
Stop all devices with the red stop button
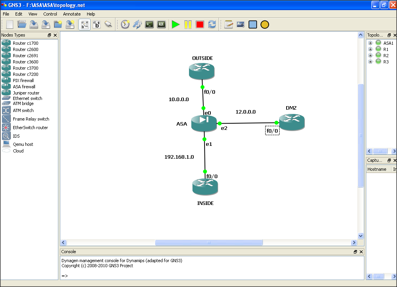(x=199, y=24)
